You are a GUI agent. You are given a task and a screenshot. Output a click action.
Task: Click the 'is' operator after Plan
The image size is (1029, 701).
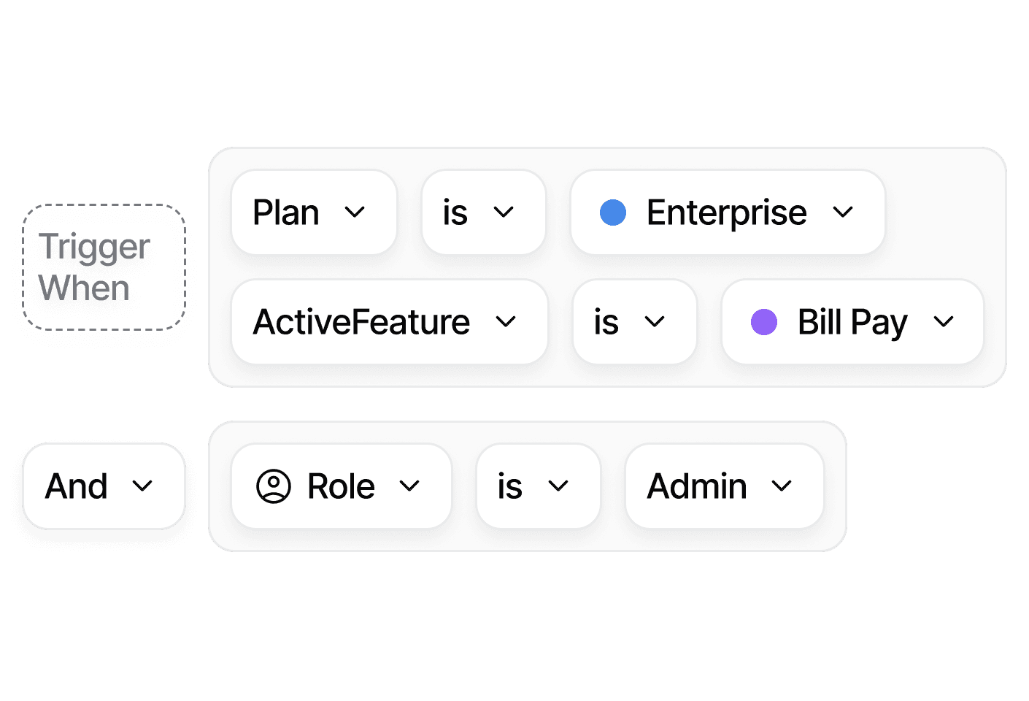click(x=483, y=212)
